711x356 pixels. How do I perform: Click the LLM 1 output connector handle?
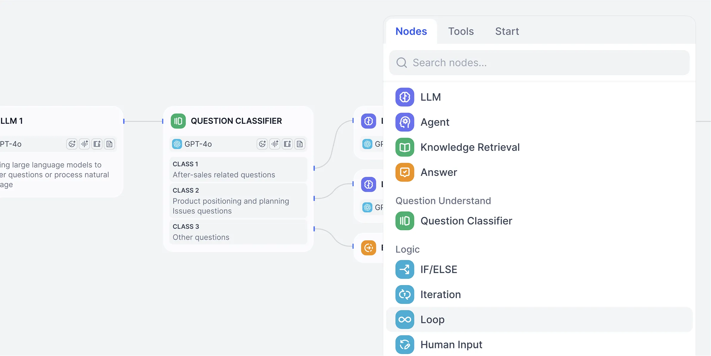tap(124, 121)
